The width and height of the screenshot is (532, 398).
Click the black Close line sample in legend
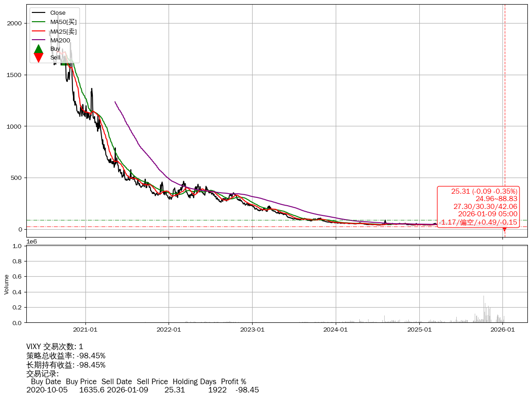(39, 13)
